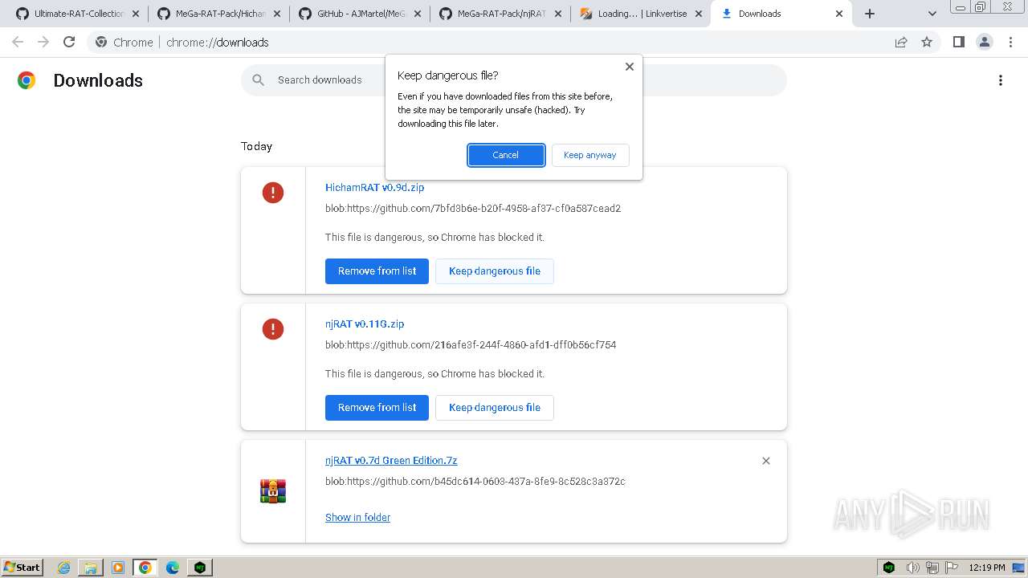Open the Chrome three-dot menu

[1010, 43]
